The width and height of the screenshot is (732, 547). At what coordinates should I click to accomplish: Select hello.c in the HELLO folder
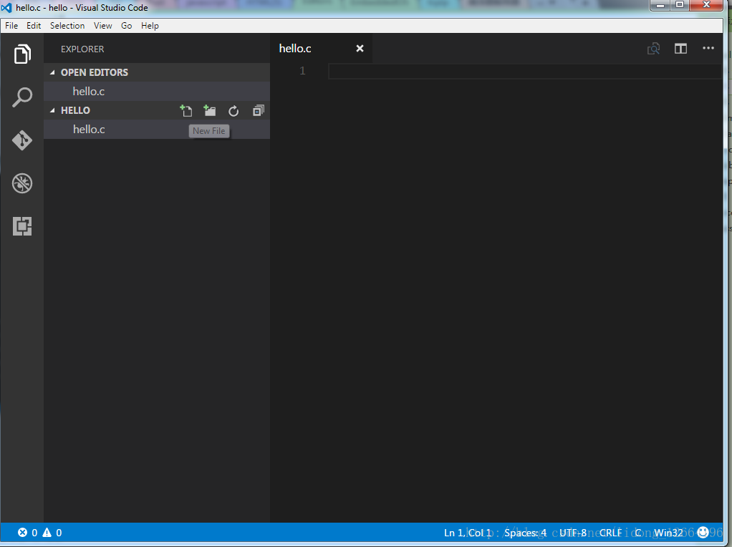pyautogui.click(x=157, y=130)
